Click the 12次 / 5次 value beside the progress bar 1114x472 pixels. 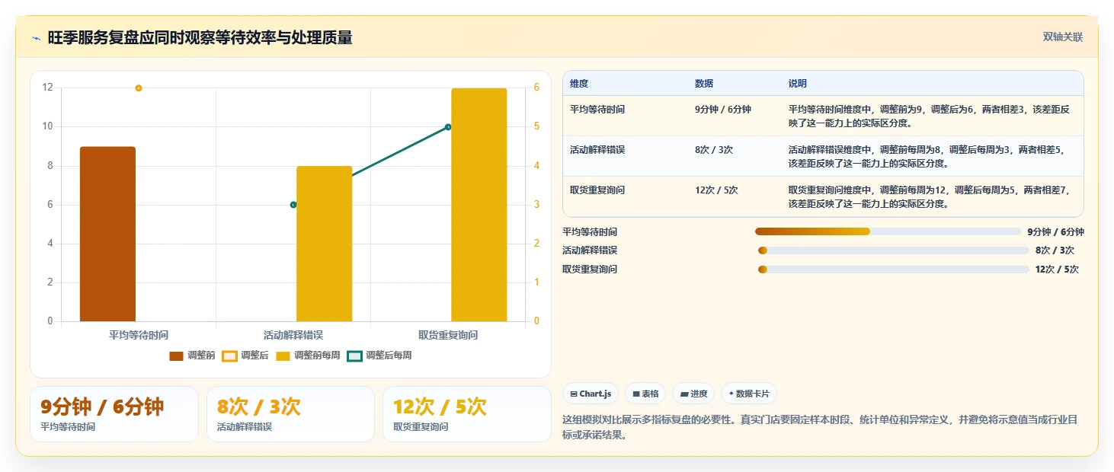point(1057,269)
